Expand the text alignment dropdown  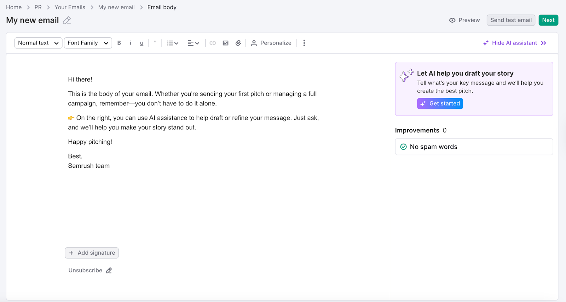tap(194, 43)
